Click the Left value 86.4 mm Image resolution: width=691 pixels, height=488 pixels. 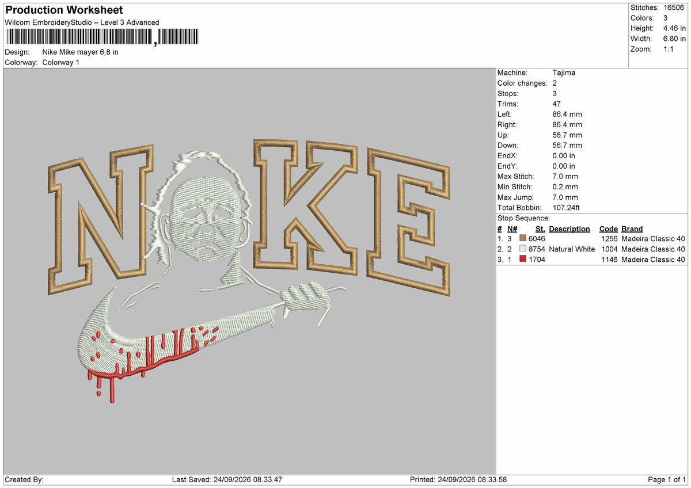tap(567, 114)
